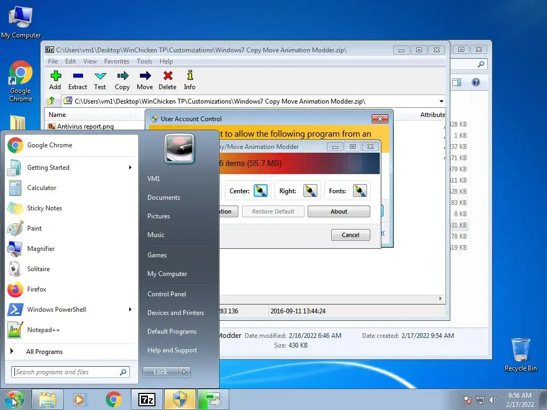
Task: Click Cancel in the Animation Modder dialog
Action: click(x=350, y=235)
